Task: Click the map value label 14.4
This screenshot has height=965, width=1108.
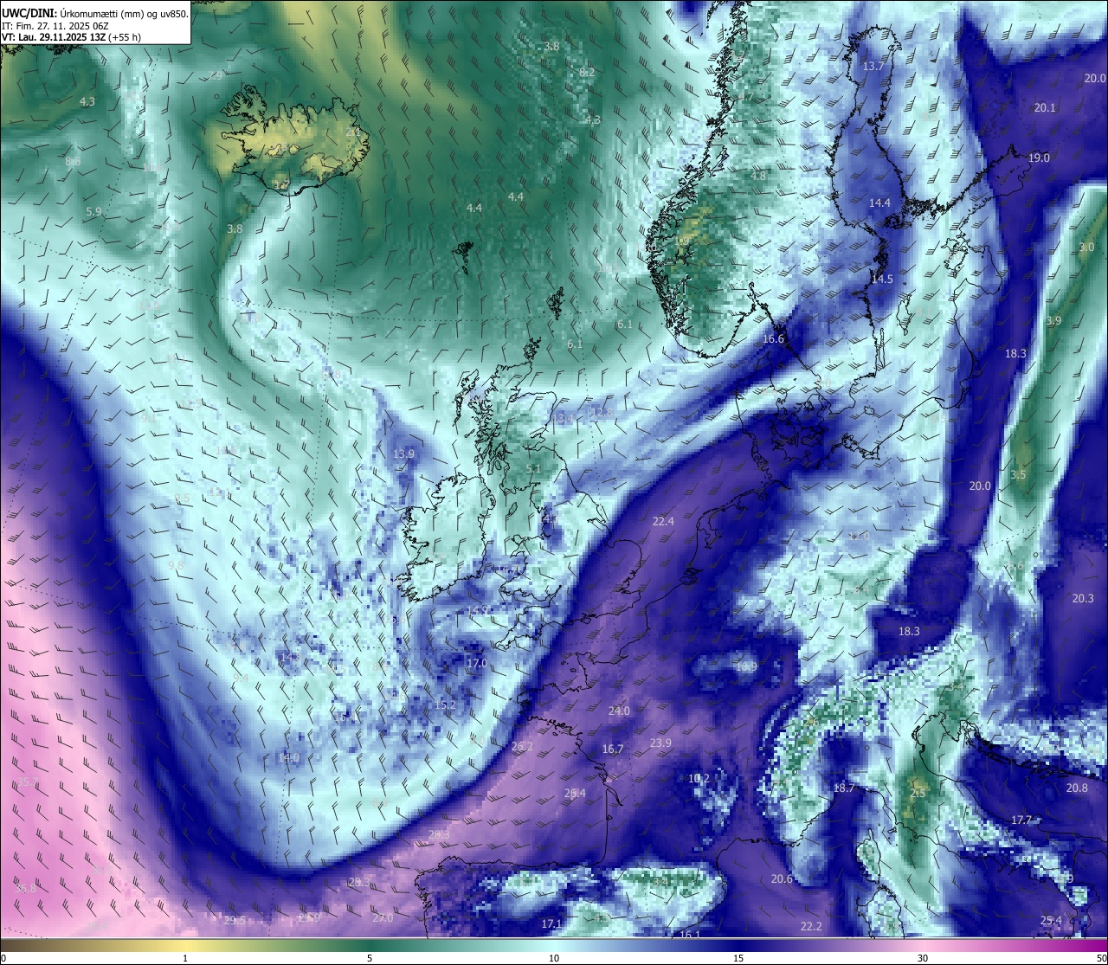Action: pyautogui.click(x=879, y=203)
